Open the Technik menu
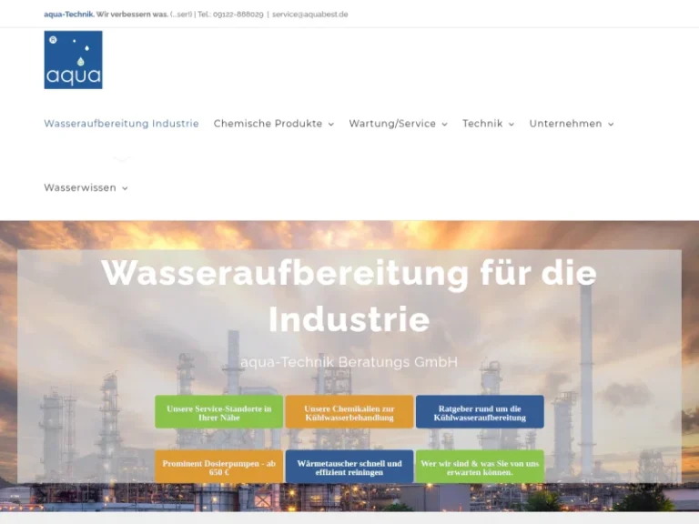This screenshot has width=699, height=524. (489, 124)
